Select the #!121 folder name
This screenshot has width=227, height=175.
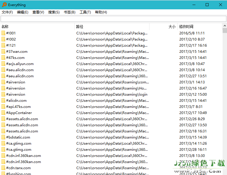(11, 45)
